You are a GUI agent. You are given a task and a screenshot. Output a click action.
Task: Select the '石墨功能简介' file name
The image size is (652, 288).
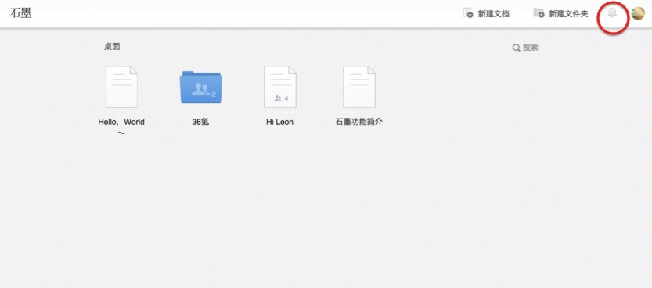click(x=358, y=123)
